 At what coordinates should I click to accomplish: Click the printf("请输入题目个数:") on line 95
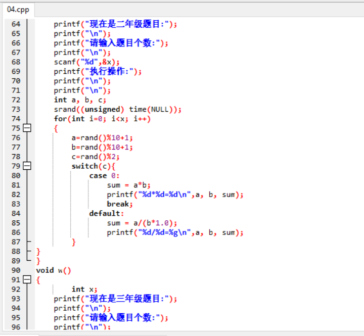[111, 318]
